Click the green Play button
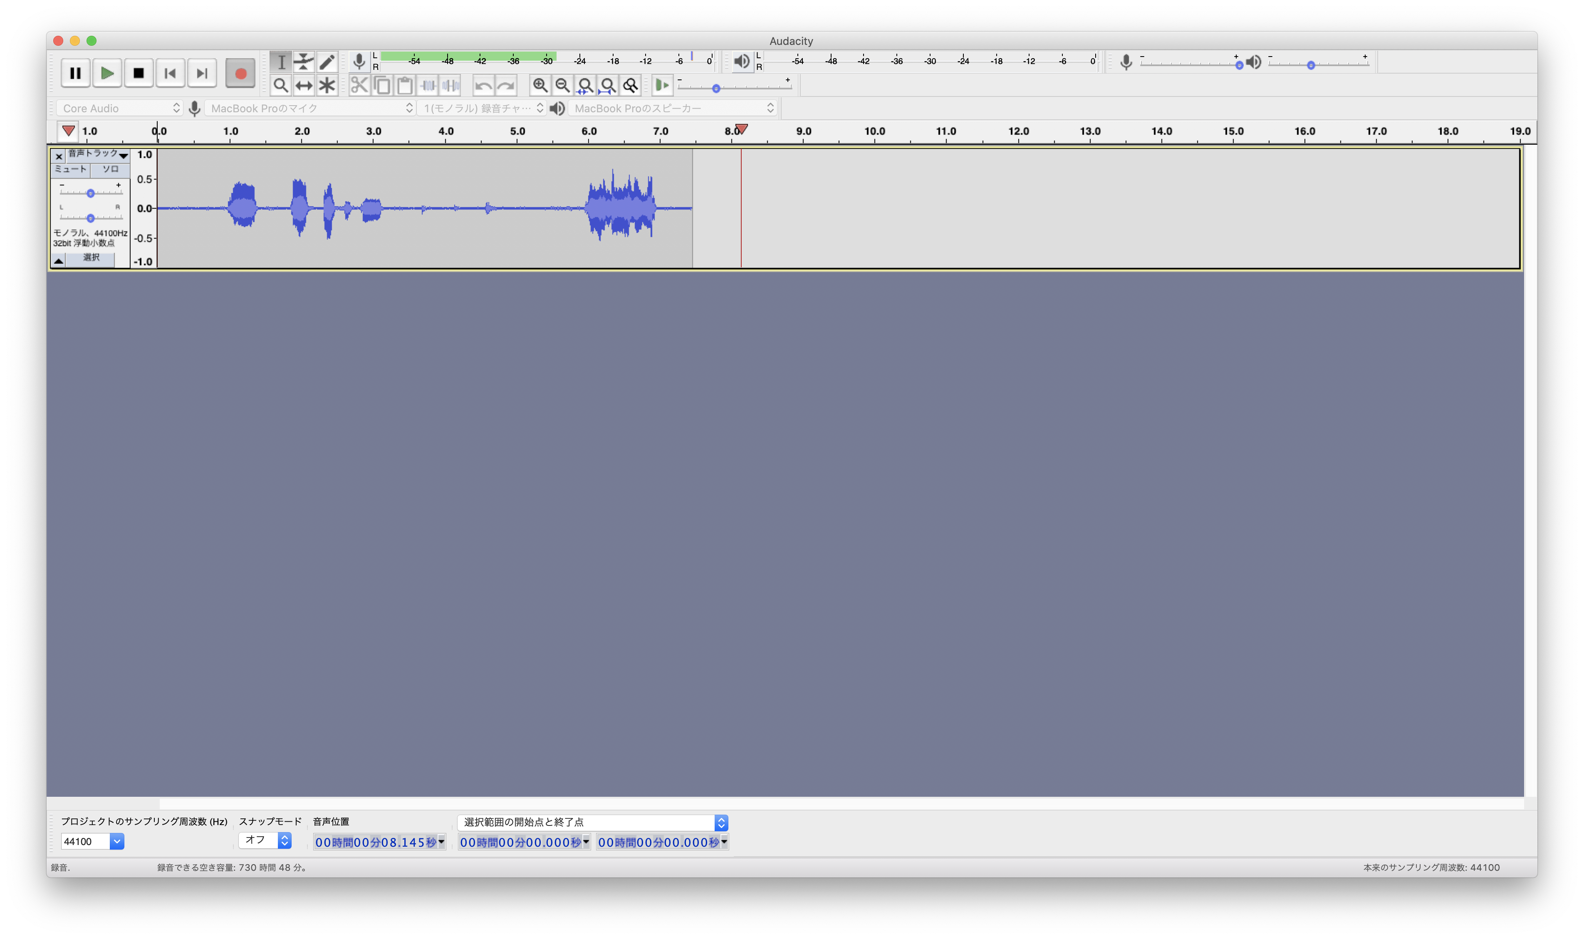 click(x=107, y=74)
